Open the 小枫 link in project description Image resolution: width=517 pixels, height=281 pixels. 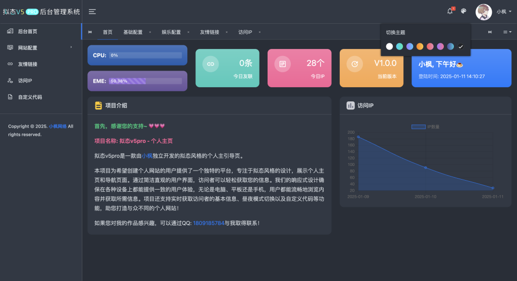tap(147, 156)
